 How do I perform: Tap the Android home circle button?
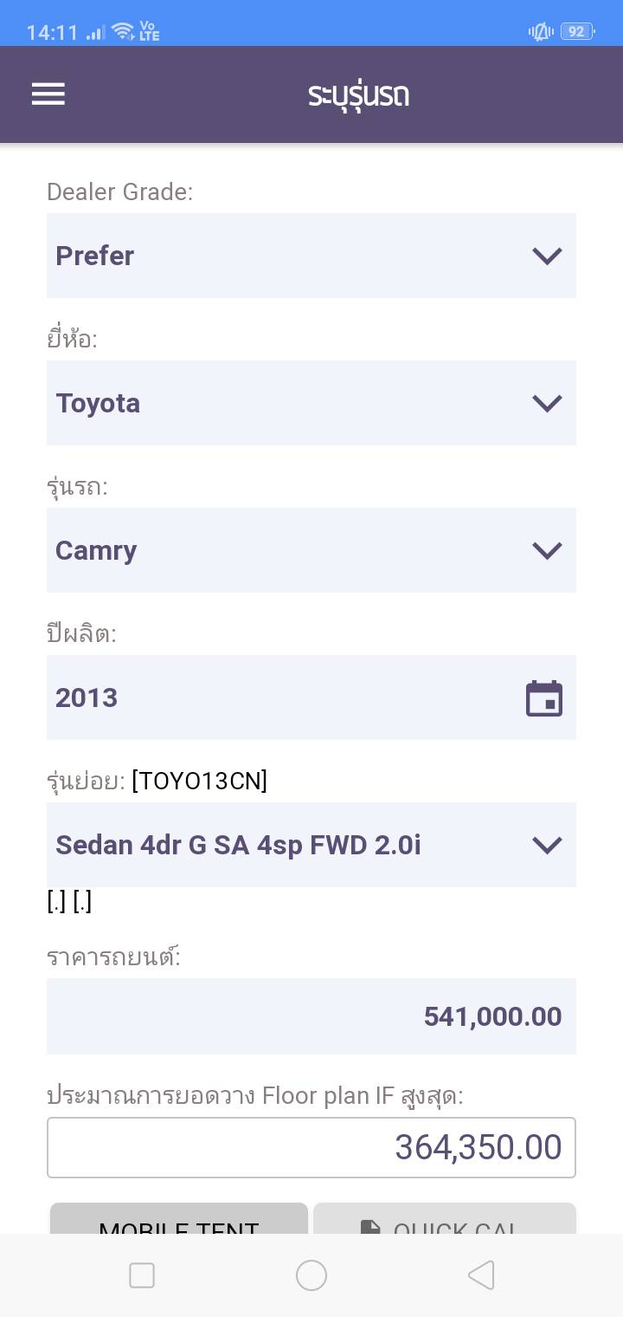coord(311,1275)
